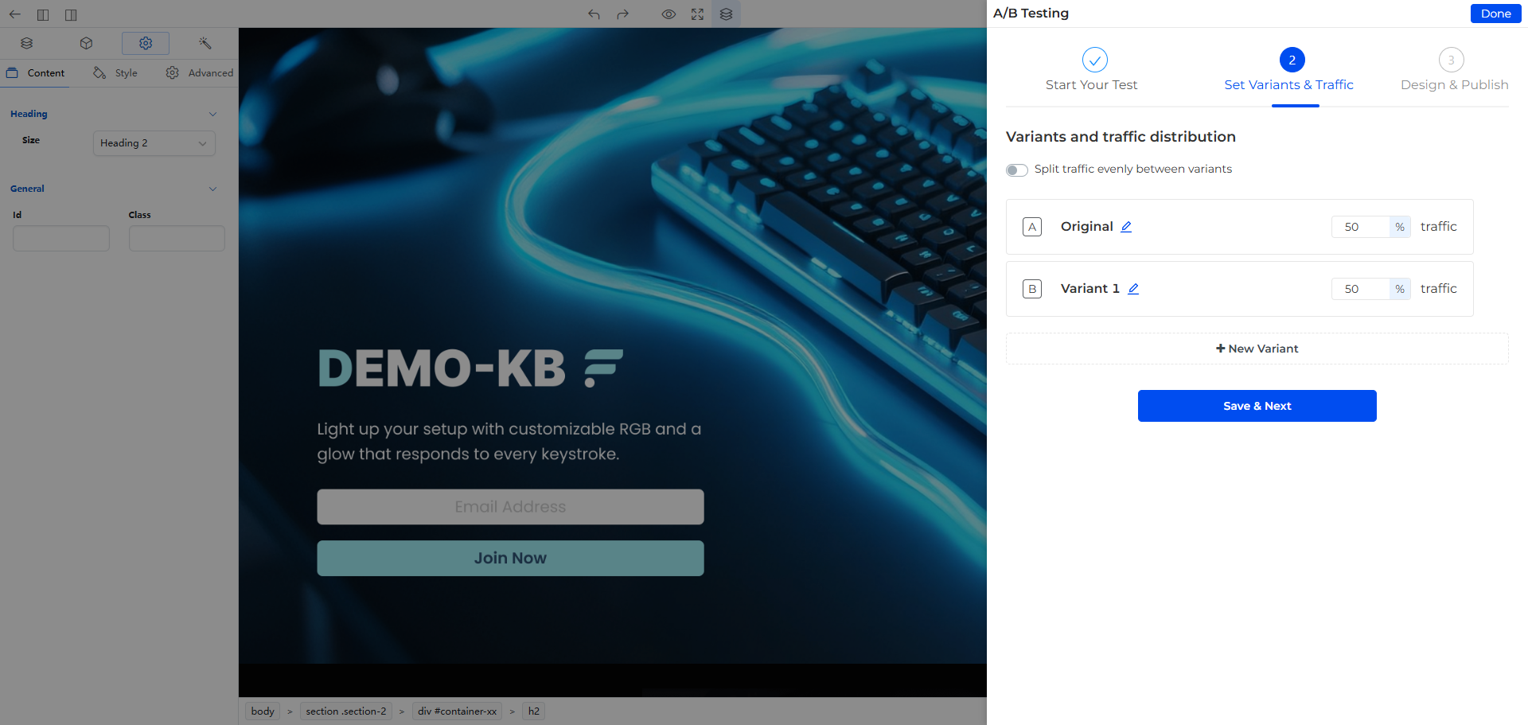Click the redo arrow icon
1528x725 pixels.
tap(623, 14)
